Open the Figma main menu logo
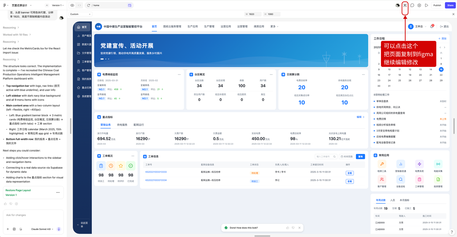Viewport: 457px width, 237px height. tap(4, 5)
